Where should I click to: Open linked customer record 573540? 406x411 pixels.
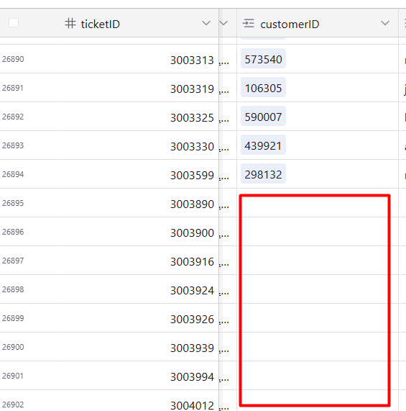[263, 59]
